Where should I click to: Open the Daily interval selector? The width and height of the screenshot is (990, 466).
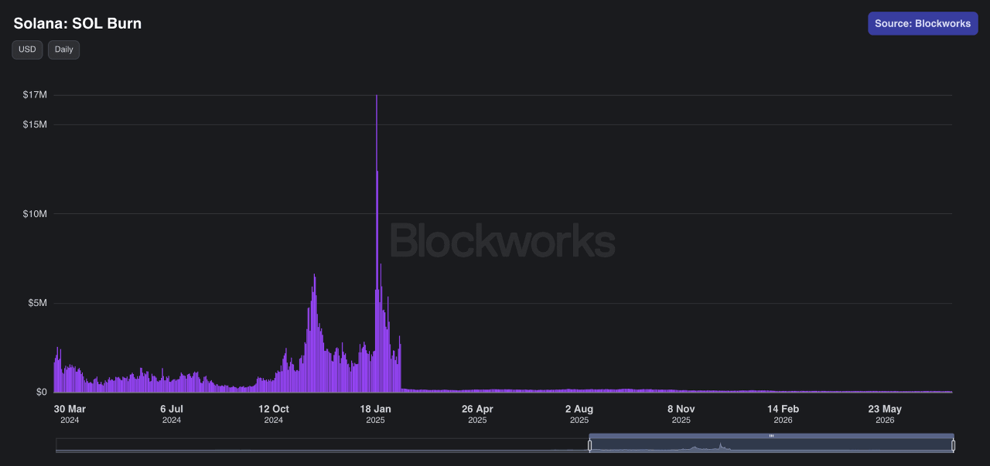click(x=63, y=49)
